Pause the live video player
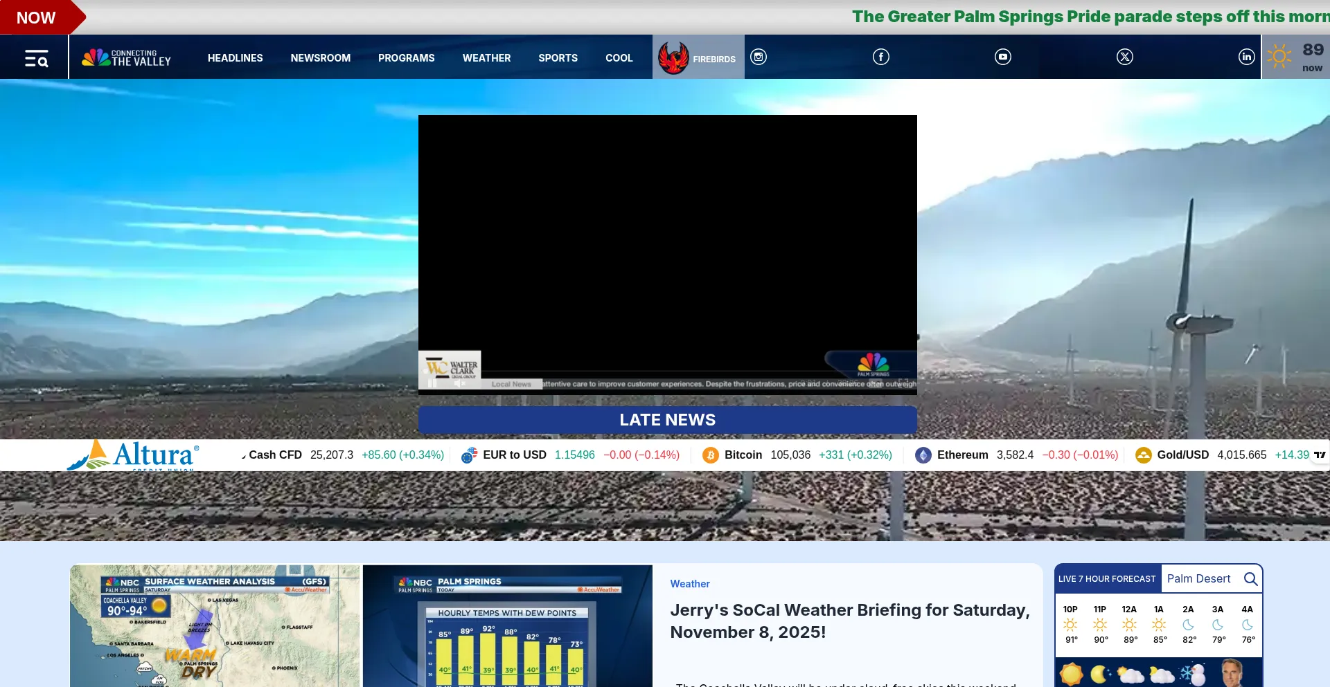 432,384
